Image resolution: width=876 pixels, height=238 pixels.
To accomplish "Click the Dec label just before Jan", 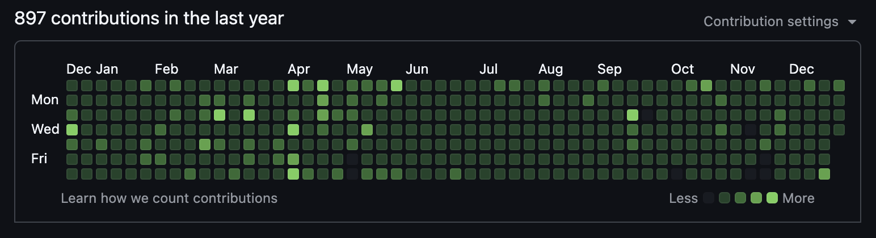I will click(x=79, y=69).
